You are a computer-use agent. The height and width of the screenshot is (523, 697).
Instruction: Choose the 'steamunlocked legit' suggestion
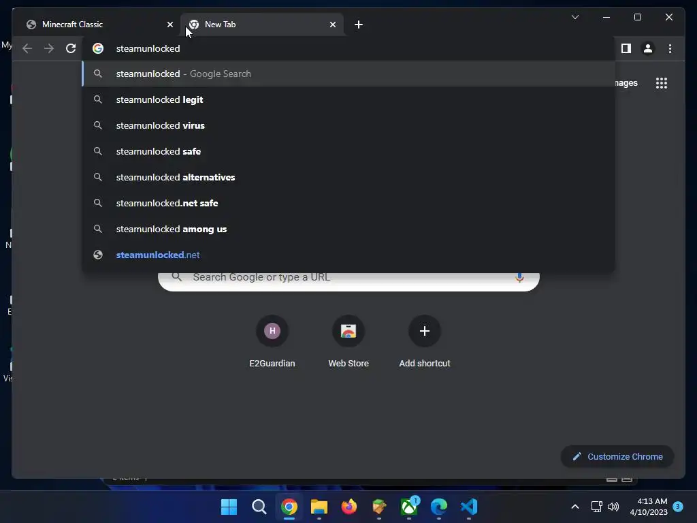point(348,99)
